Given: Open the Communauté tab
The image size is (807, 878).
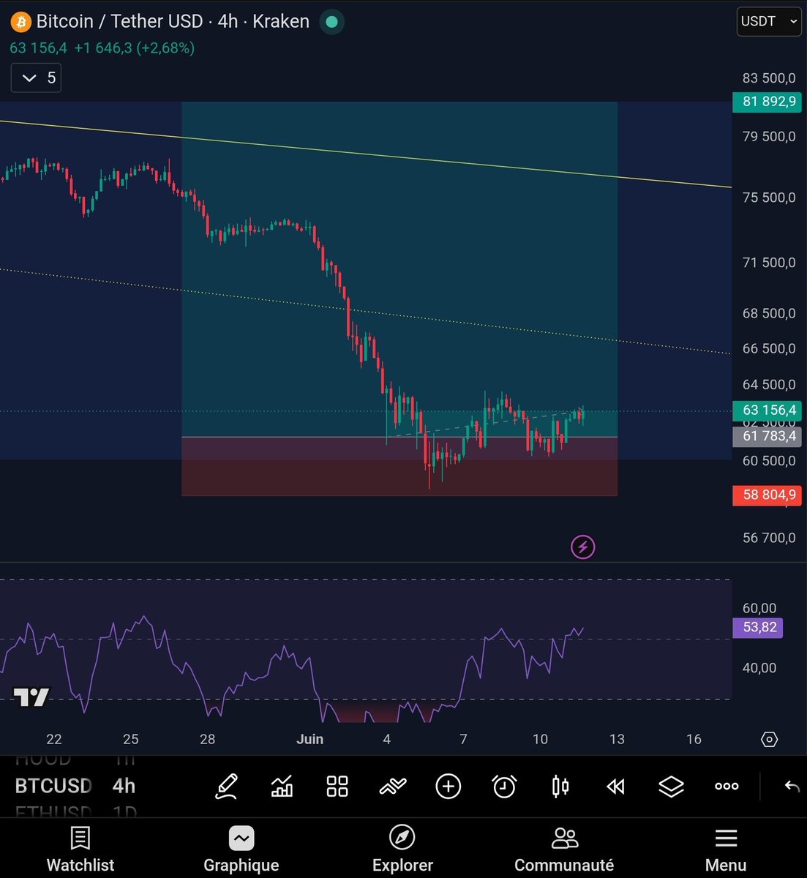Looking at the screenshot, I should pos(564,849).
